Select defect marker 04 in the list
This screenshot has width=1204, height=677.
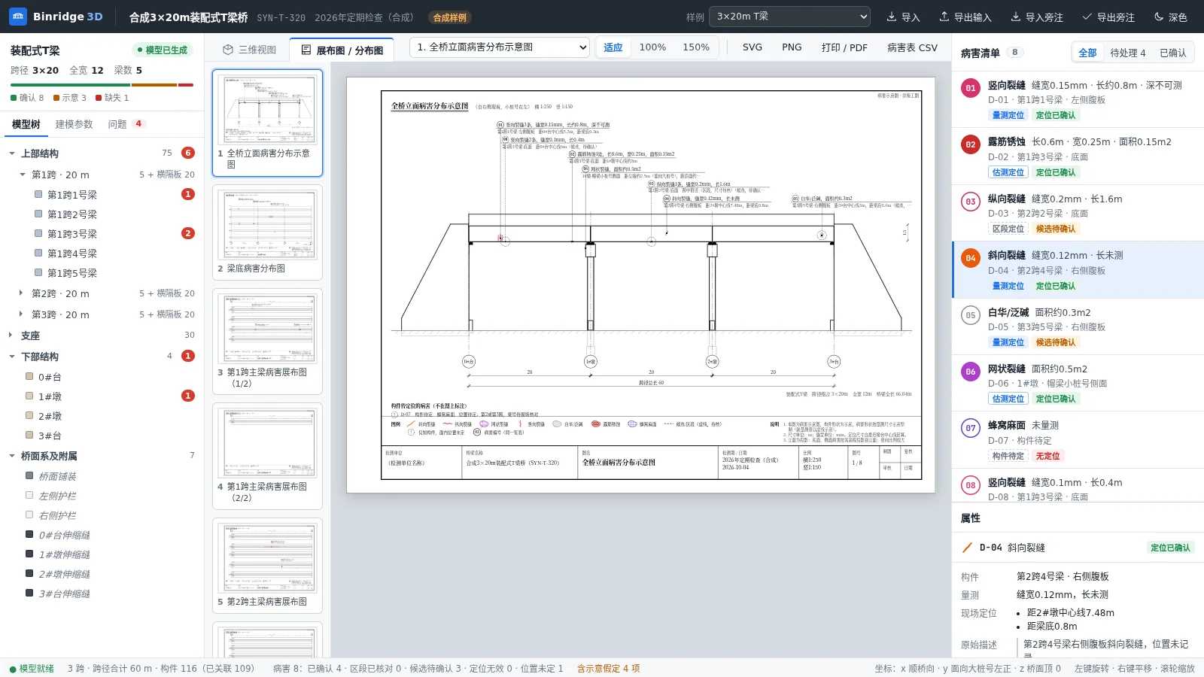click(971, 258)
